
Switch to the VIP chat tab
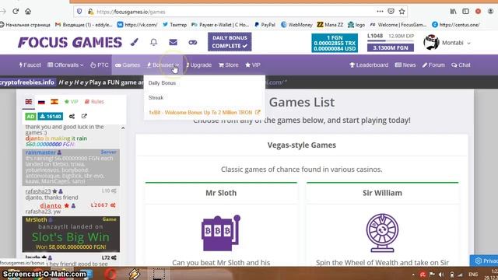pos(71,102)
